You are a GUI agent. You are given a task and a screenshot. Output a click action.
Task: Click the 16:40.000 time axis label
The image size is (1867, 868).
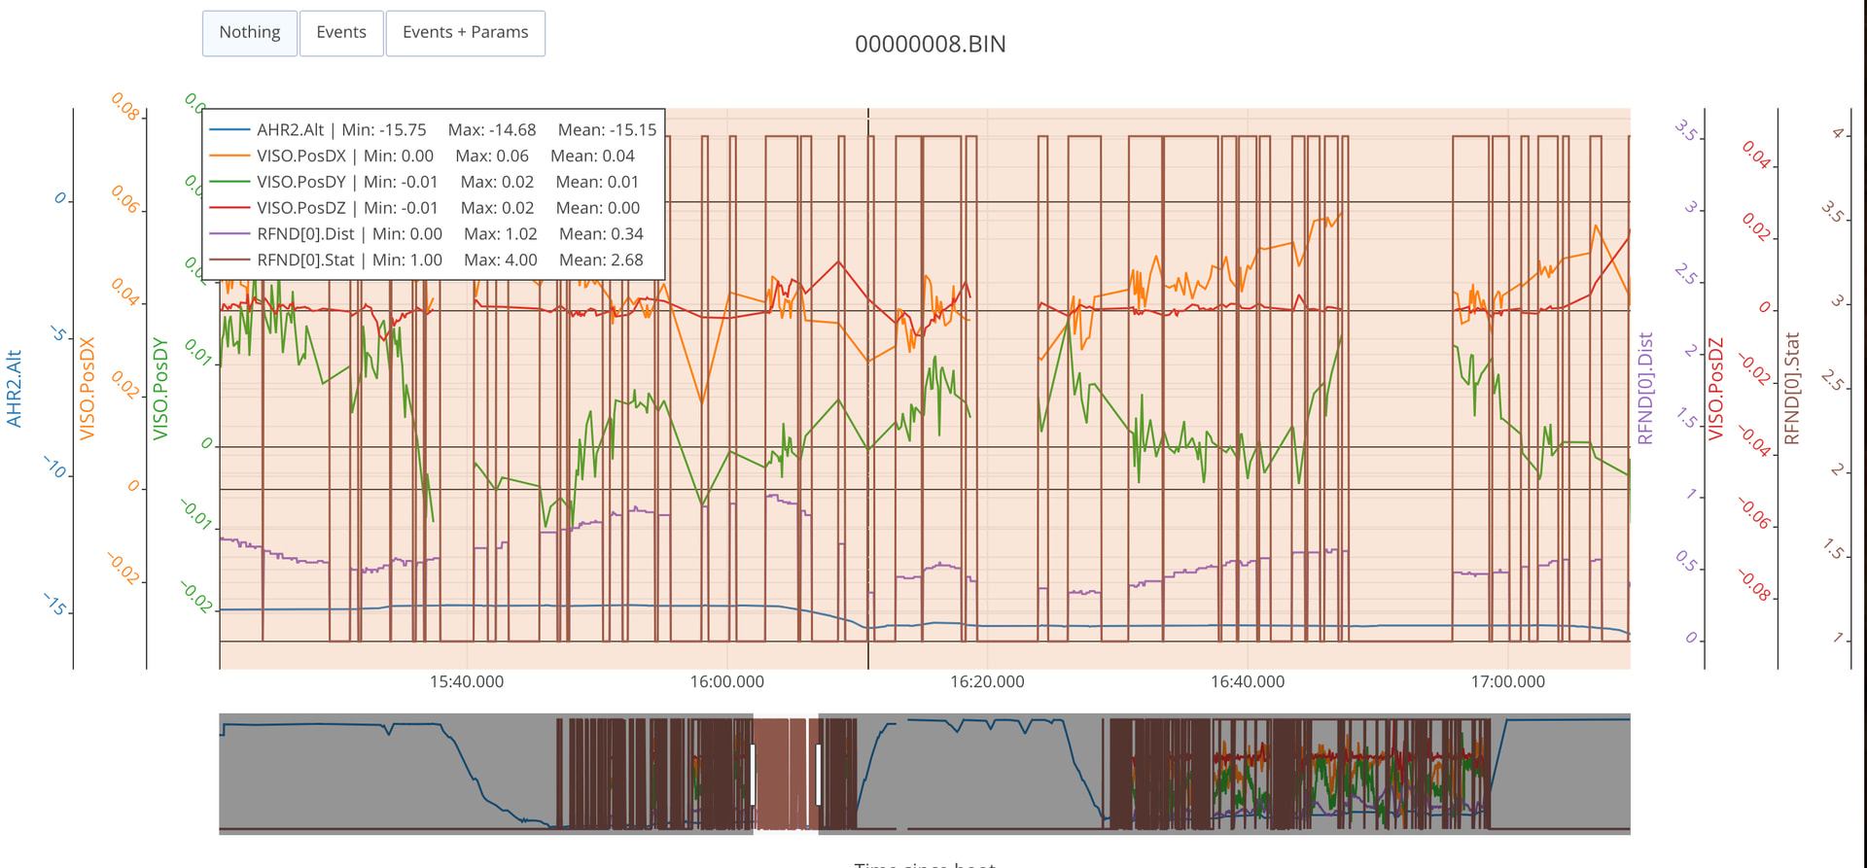[x=1248, y=682]
